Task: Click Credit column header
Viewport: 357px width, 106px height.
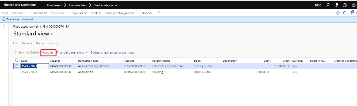Action: [286, 61]
